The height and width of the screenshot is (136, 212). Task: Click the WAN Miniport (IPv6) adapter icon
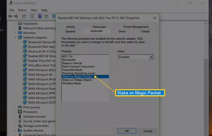(x=25, y=79)
